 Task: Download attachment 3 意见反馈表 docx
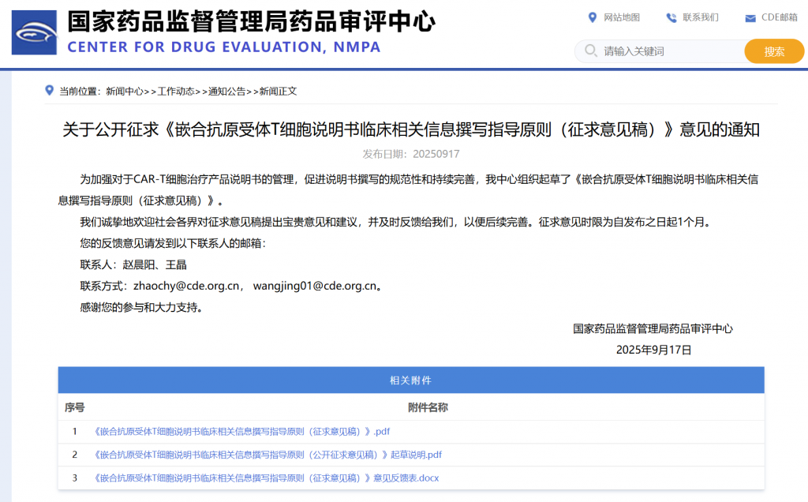point(265,478)
